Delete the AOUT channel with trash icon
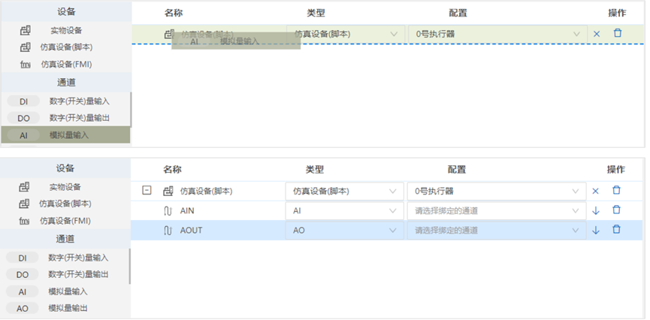The width and height of the screenshot is (650, 320). click(x=616, y=229)
